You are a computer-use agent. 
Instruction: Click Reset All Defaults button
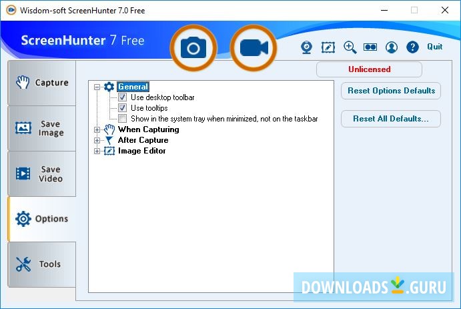pos(391,119)
